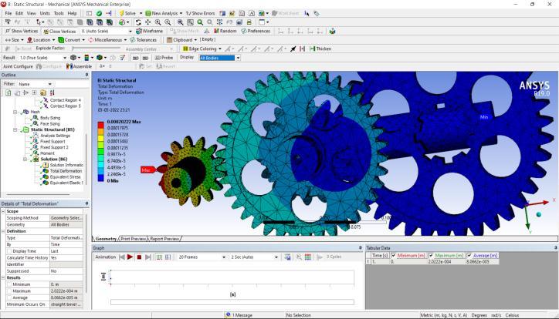The image size is (559, 319).
Task: Open the File menu
Action: pos(8,13)
